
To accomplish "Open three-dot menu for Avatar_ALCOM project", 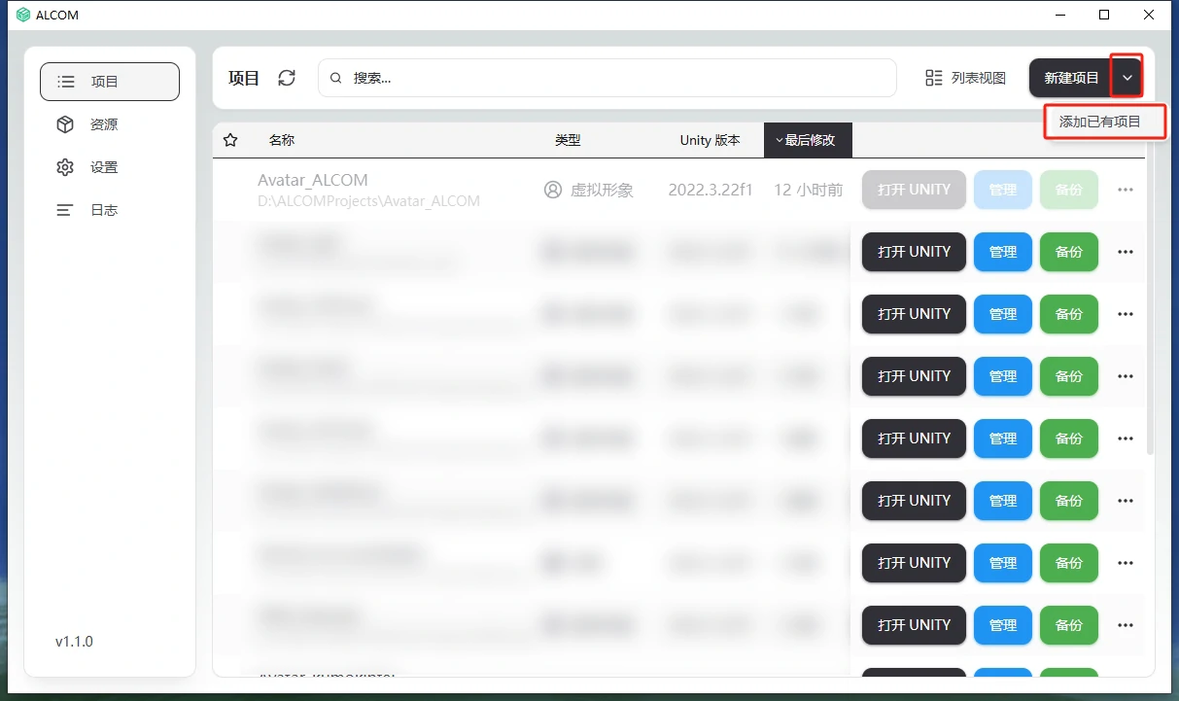I will (1126, 190).
